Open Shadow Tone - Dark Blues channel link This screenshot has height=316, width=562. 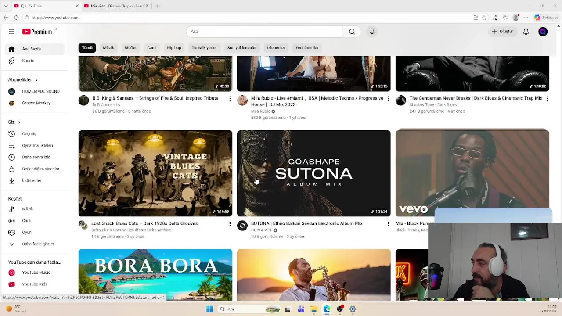tap(433, 105)
